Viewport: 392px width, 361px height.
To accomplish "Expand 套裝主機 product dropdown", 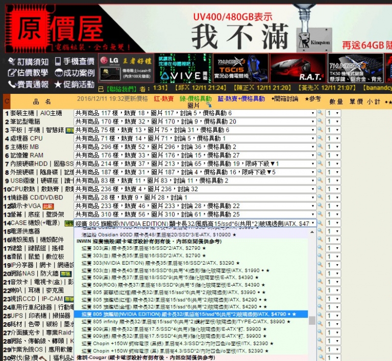I will click(x=195, y=113).
